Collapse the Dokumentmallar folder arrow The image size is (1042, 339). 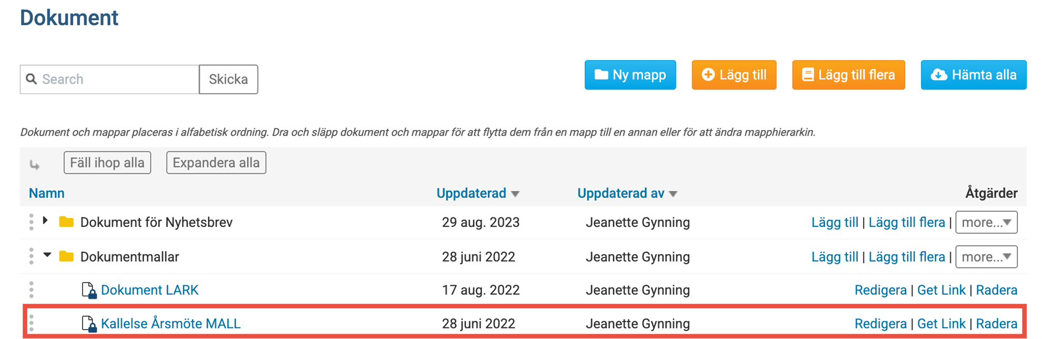47,255
